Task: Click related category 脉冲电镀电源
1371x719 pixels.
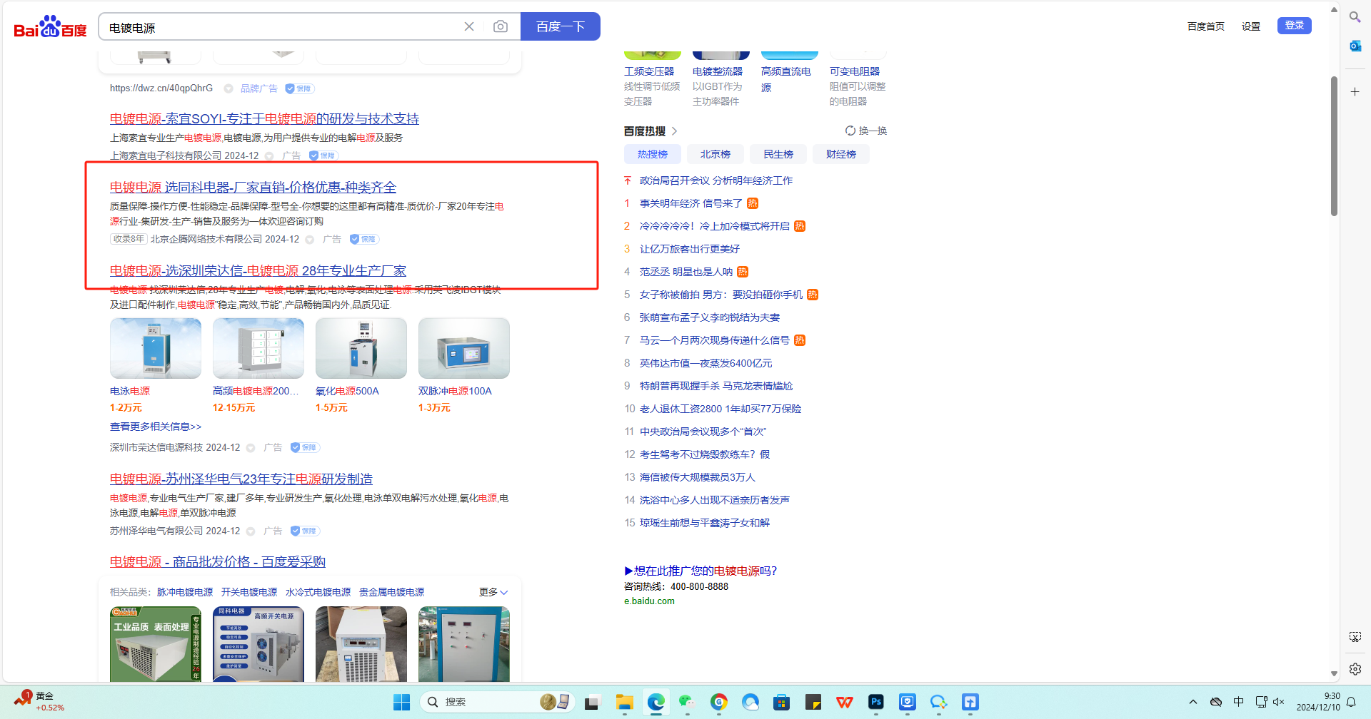Action: pyautogui.click(x=185, y=592)
